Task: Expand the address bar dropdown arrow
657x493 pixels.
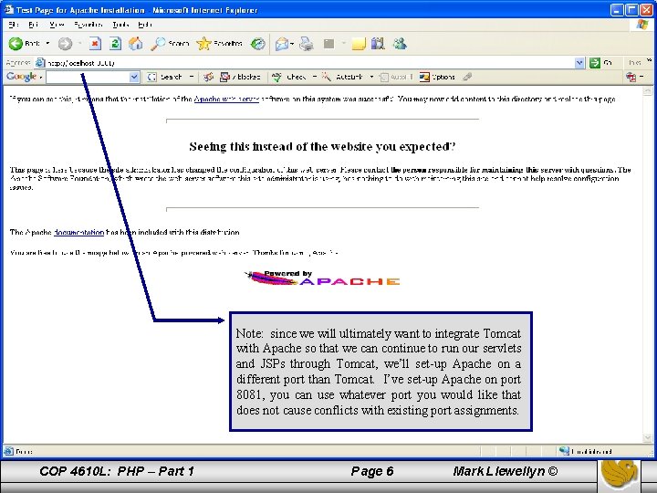Action: tap(579, 63)
